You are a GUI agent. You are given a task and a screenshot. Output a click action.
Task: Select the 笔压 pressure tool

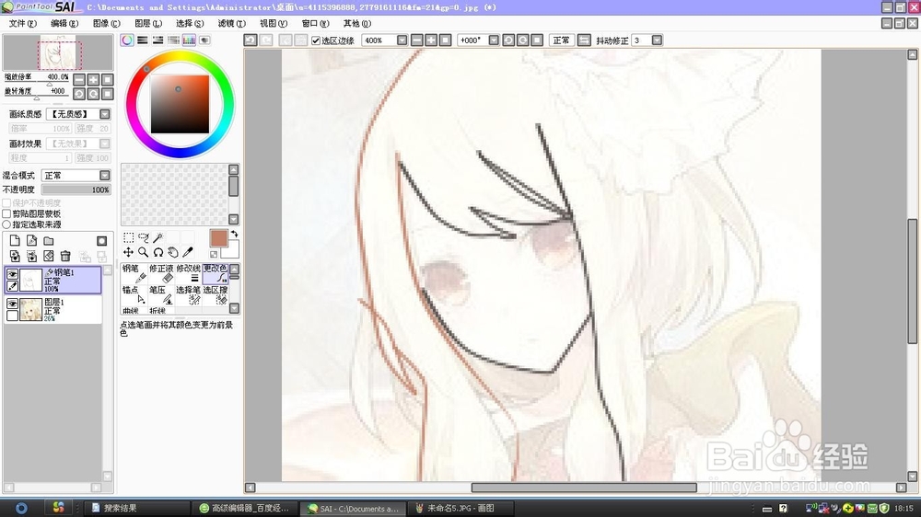pyautogui.click(x=161, y=295)
